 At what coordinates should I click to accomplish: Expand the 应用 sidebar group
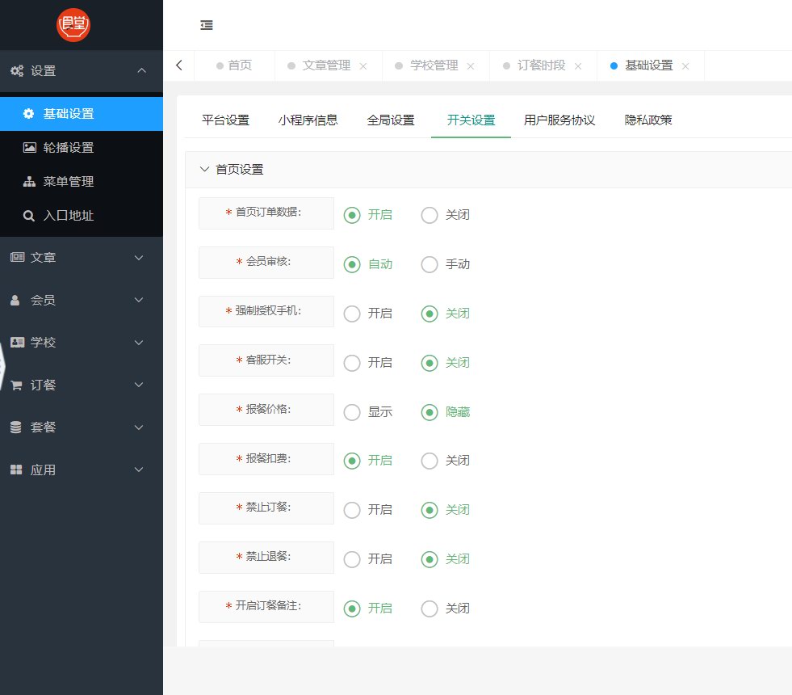click(139, 470)
